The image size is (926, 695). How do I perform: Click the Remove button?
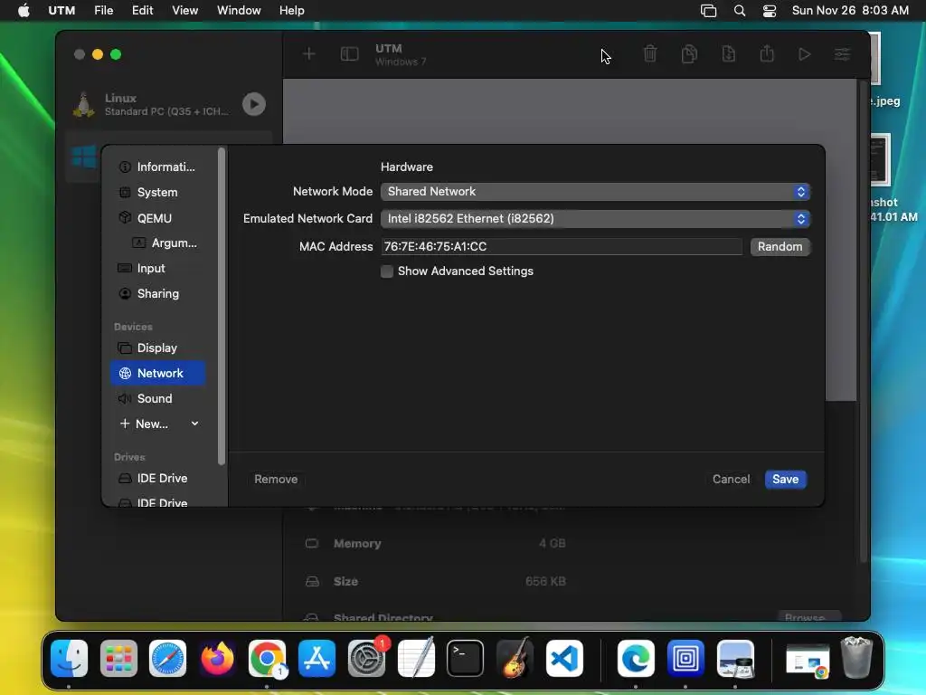(x=276, y=480)
